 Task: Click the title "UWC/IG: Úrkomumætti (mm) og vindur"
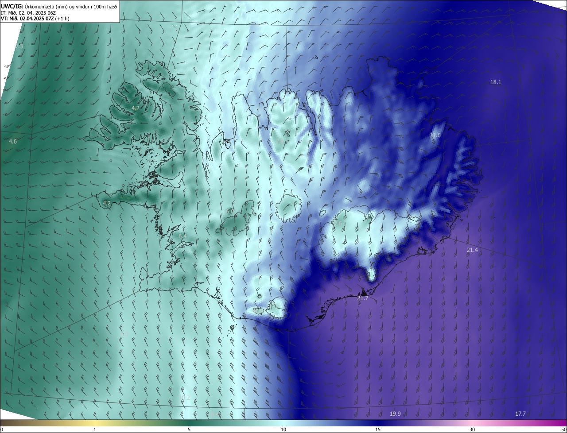tap(59, 6)
